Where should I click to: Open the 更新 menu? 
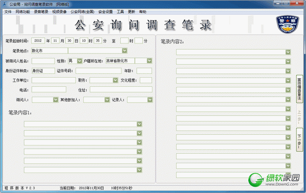[x=132, y=12]
